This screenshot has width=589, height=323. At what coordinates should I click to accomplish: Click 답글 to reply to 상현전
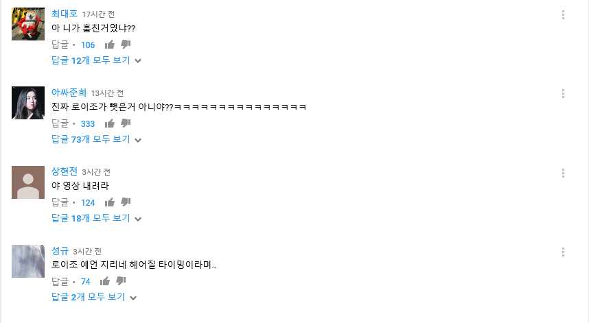(x=60, y=202)
